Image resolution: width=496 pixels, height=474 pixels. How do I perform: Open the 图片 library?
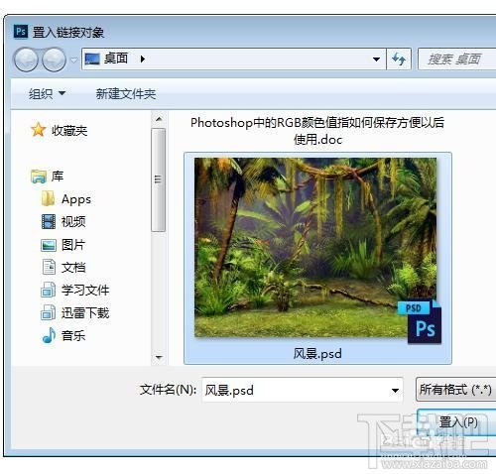point(73,245)
